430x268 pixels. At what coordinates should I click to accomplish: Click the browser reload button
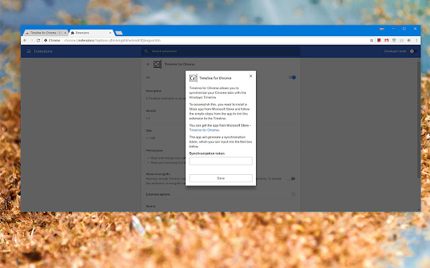pyautogui.click(x=38, y=40)
